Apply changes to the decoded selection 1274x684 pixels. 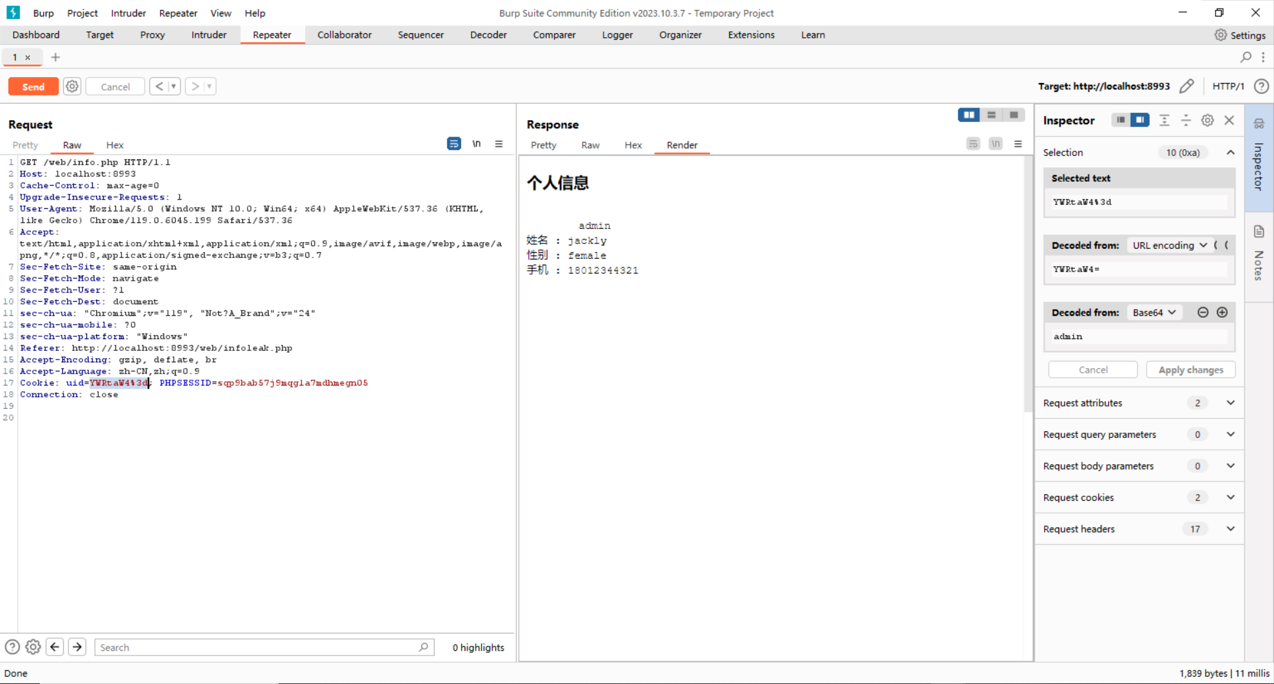[x=1191, y=370]
